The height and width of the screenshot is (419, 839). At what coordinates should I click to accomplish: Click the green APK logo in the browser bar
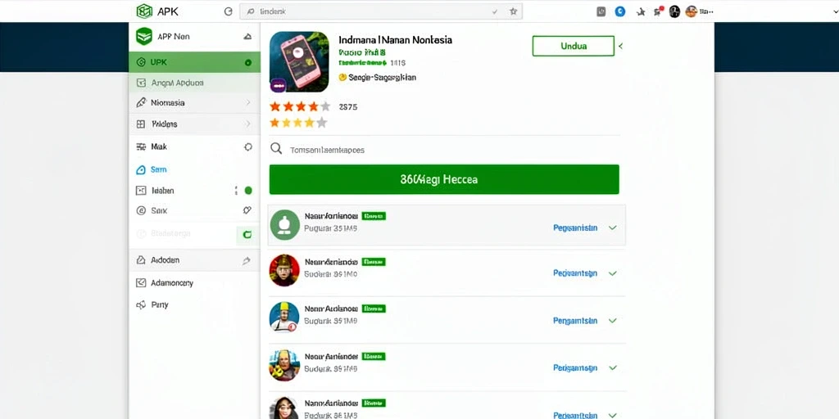(x=144, y=11)
